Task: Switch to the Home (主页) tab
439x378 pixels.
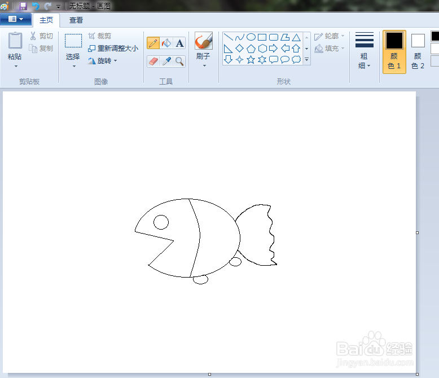Action: 46,20
